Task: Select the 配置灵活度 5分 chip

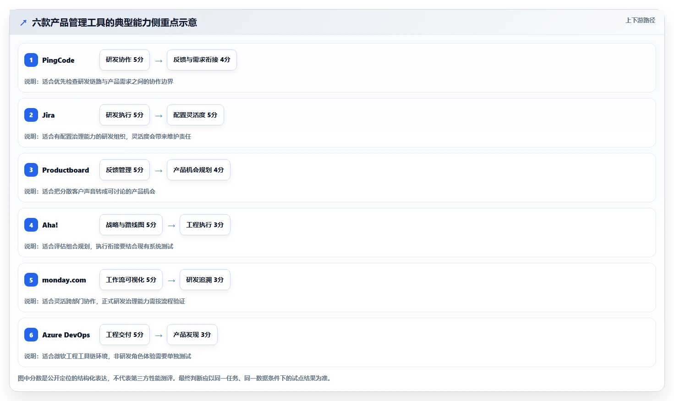Action: coord(195,115)
